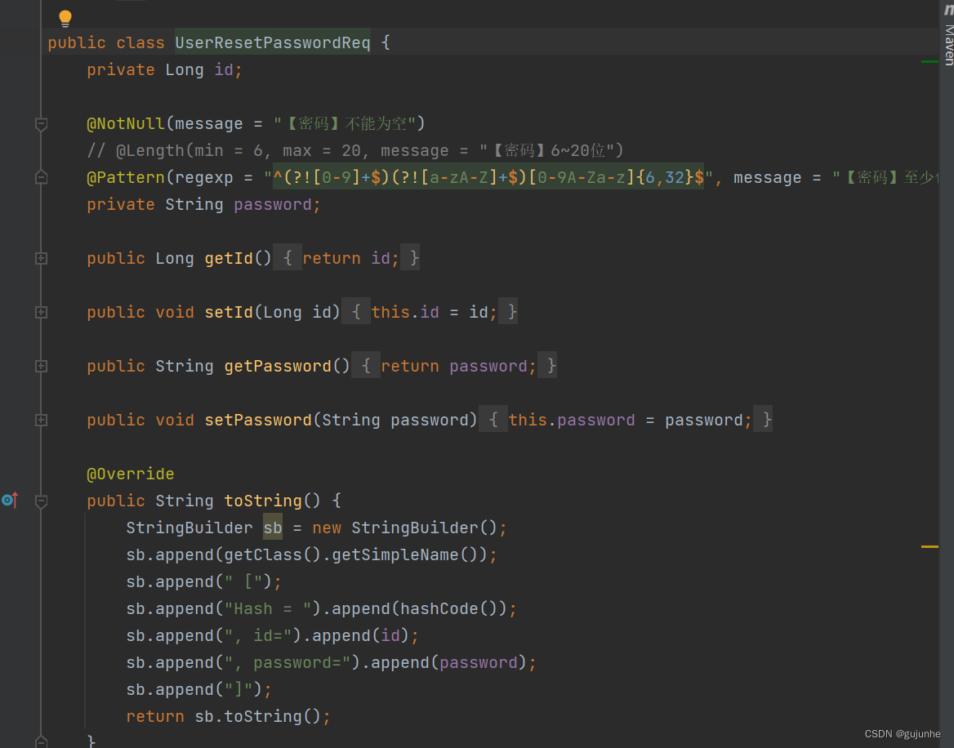Image resolution: width=954 pixels, height=748 pixels.
Task: Click the commented @Length annotation line
Action: coord(355,151)
